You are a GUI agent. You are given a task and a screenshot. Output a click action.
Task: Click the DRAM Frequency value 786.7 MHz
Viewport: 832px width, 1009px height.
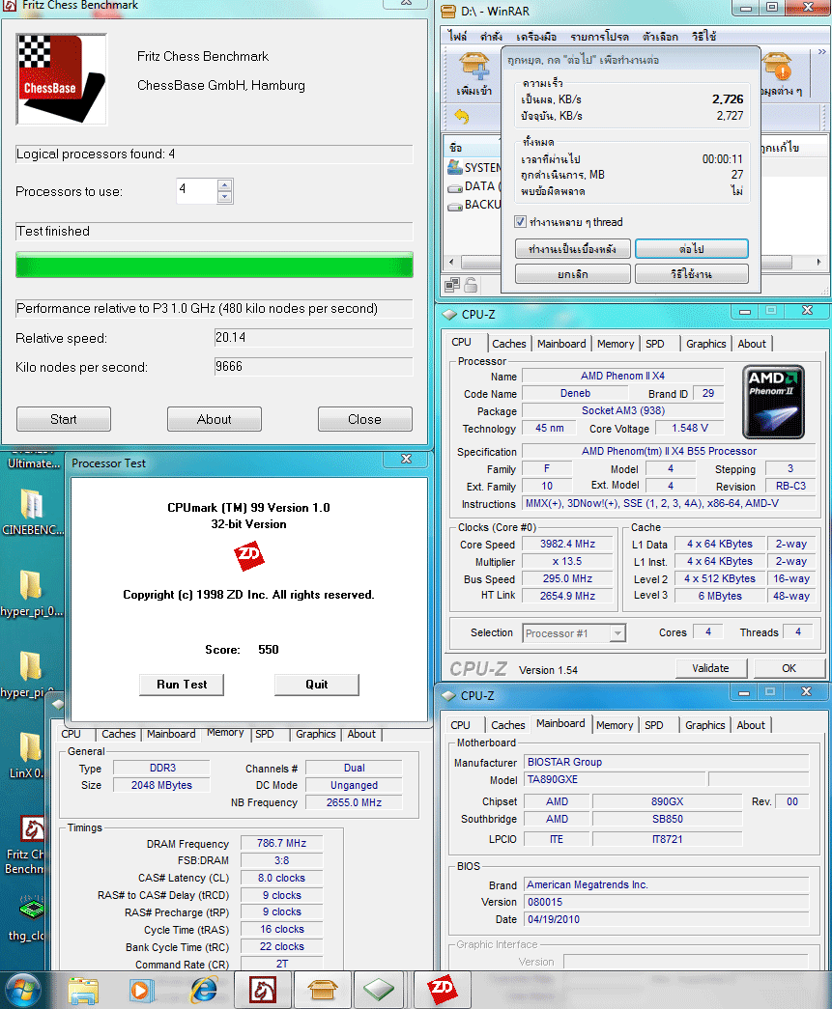pyautogui.click(x=281, y=844)
